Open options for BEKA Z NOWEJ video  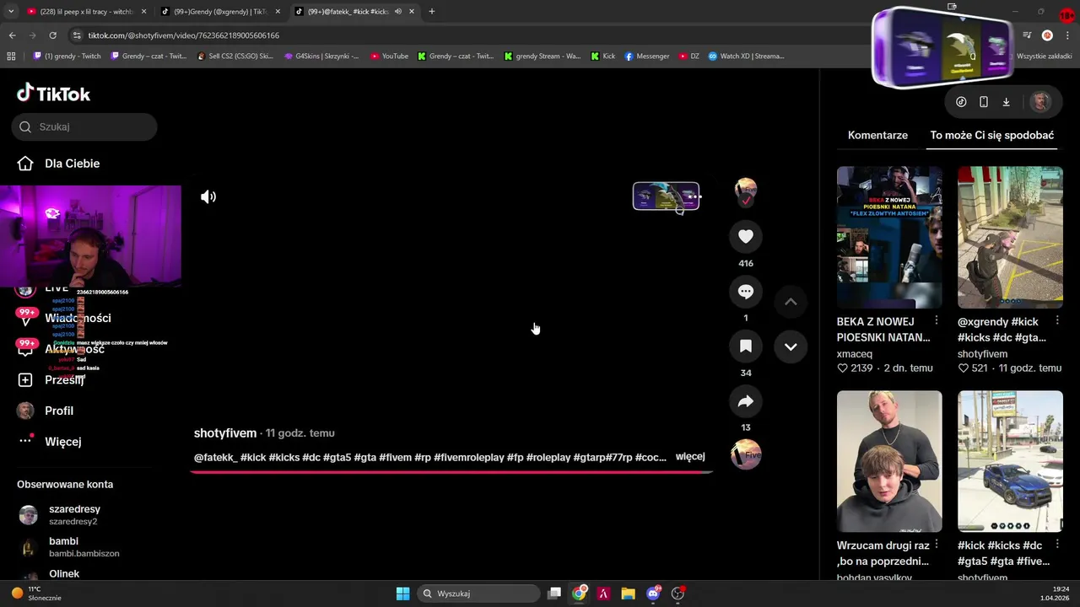point(937,321)
